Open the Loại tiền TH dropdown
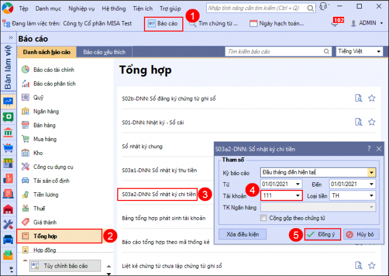389x276 pixels. point(371,195)
